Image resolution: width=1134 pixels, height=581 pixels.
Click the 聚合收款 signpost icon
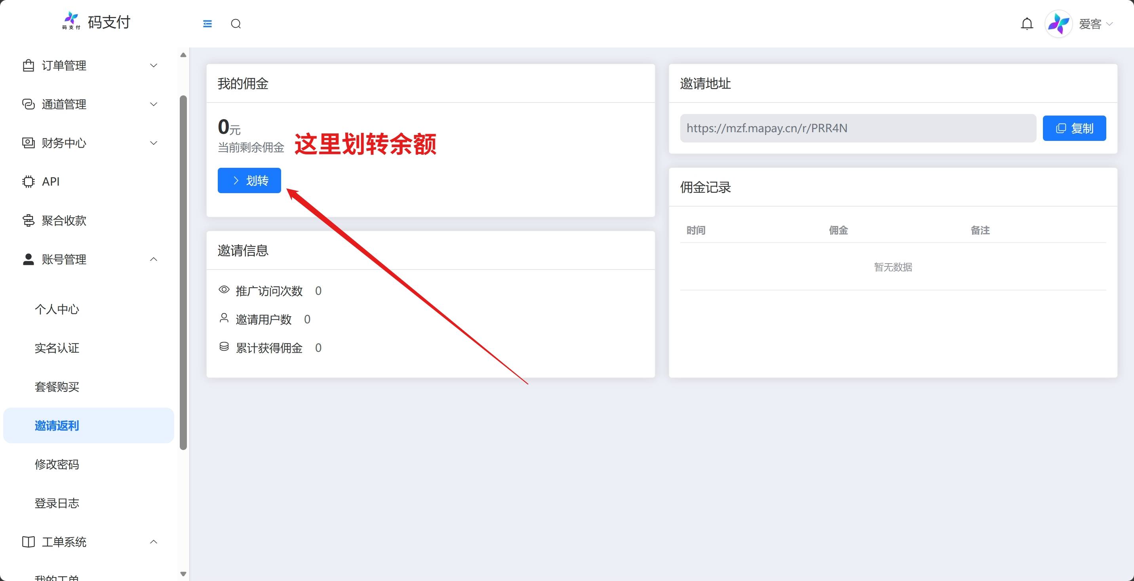tap(28, 220)
